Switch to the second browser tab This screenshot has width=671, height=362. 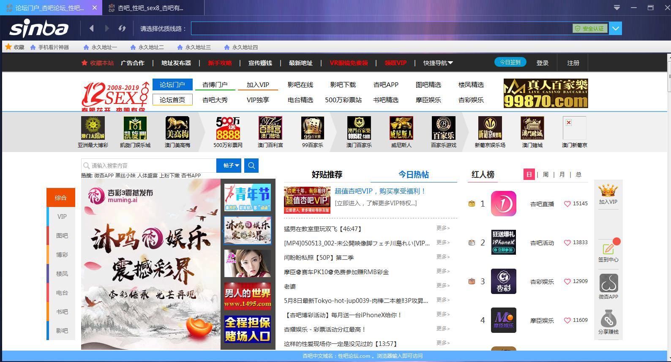153,8
